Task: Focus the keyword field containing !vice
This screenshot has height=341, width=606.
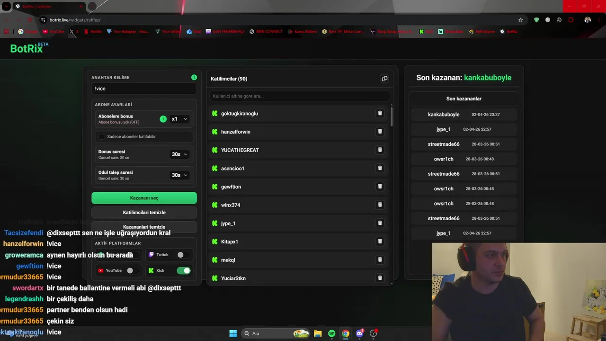Action: 144,89
